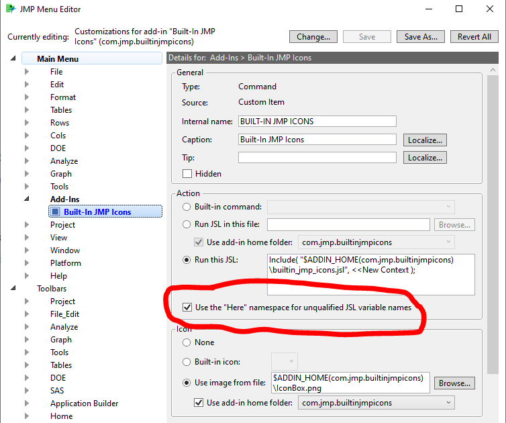Viewport: 506px width, 423px height.
Task: Expand the File menu node
Action: pyautogui.click(x=27, y=71)
